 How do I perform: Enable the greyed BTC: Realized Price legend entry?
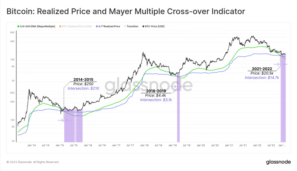click(x=76, y=26)
